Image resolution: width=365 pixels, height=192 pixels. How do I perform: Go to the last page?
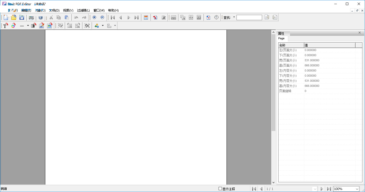point(329,189)
